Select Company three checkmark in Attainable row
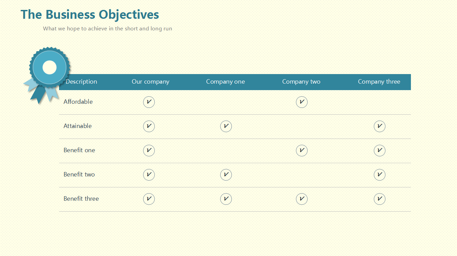Screen dimensions: 457x256 pos(380,126)
